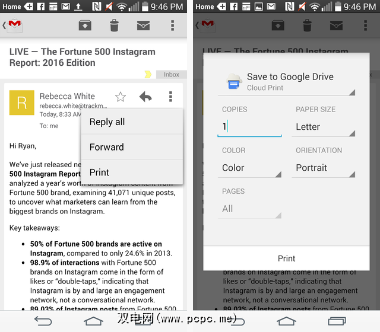Image resolution: width=380 pixels, height=332 pixels.
Task: Tap the Inbox label tag
Action: tap(172, 74)
